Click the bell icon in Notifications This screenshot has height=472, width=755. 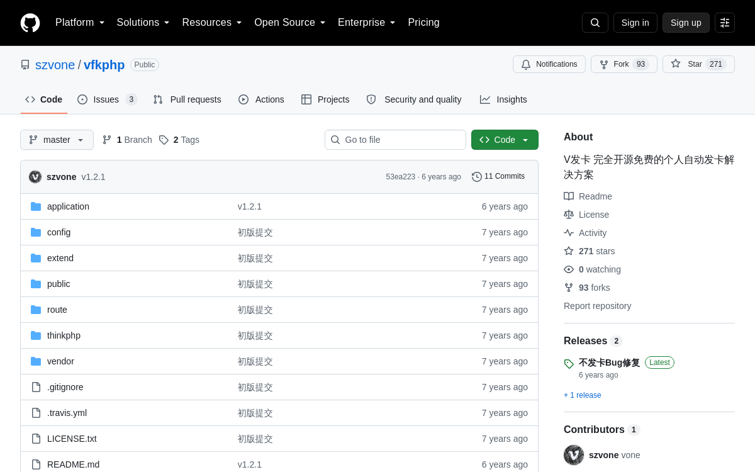coord(526,64)
